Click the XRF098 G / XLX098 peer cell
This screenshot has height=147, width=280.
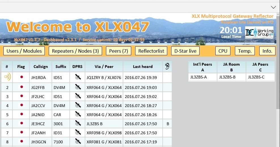(104, 133)
